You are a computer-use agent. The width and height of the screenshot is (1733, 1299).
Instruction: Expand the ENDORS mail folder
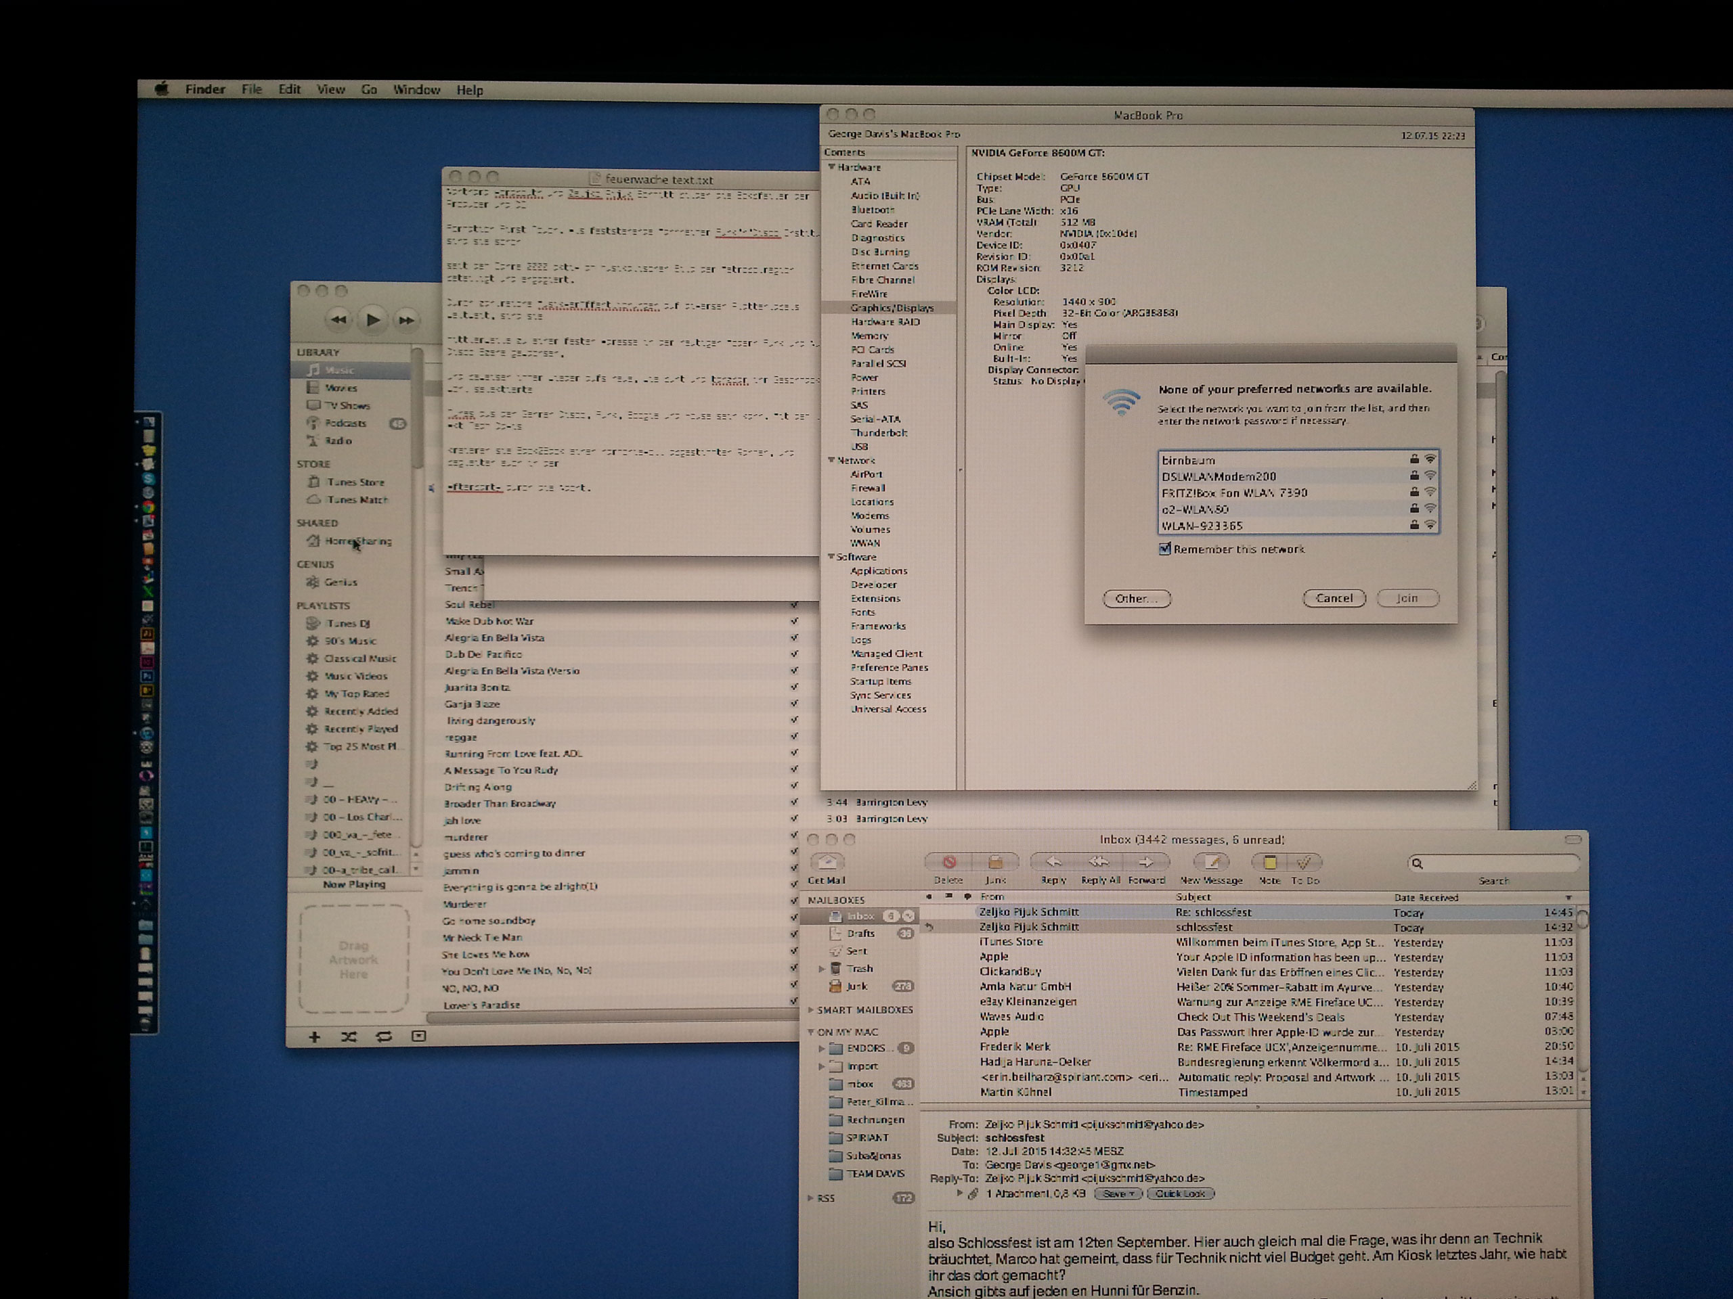click(x=821, y=1047)
